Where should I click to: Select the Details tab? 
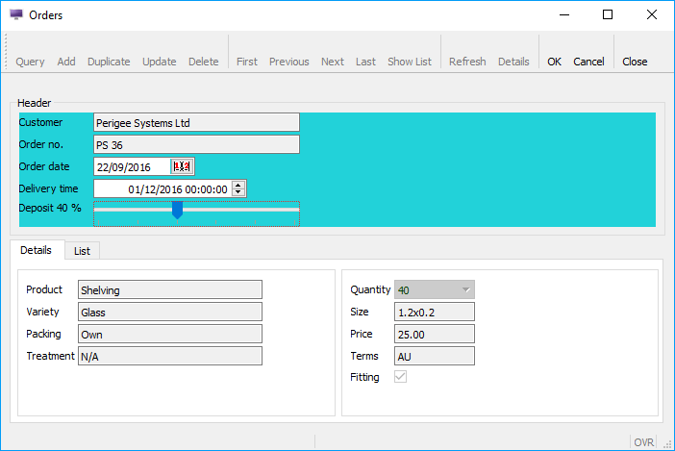(x=37, y=250)
